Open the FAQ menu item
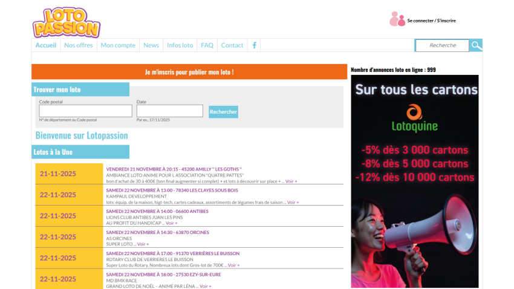 (207, 45)
